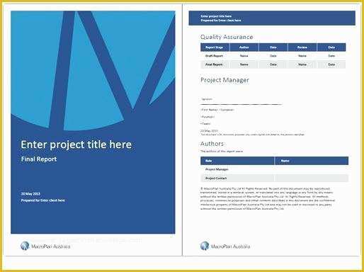Click the empty Name cell beside Project Contact
Image resolution: width=364 pixels, height=272 pixels.
pos(312,178)
